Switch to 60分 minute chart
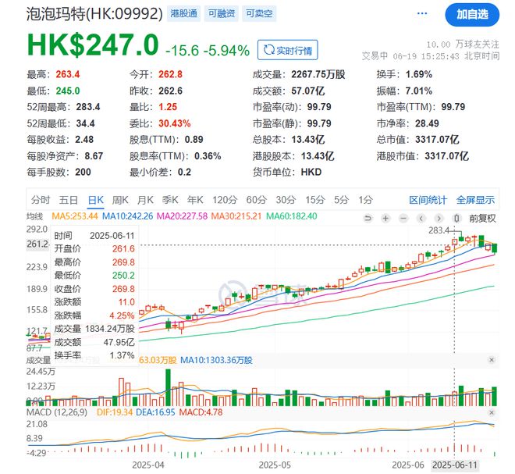Screen dimensions: 515x474 coord(256,200)
